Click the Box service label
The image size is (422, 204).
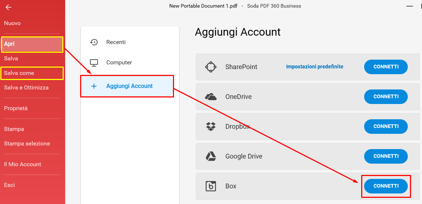[x=231, y=186]
